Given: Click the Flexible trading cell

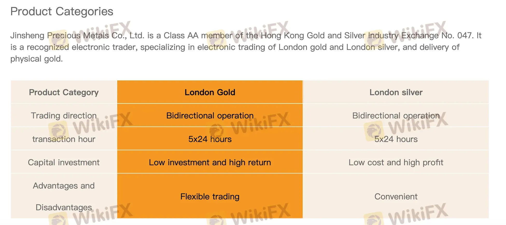Looking at the screenshot, I should pyautogui.click(x=210, y=197).
